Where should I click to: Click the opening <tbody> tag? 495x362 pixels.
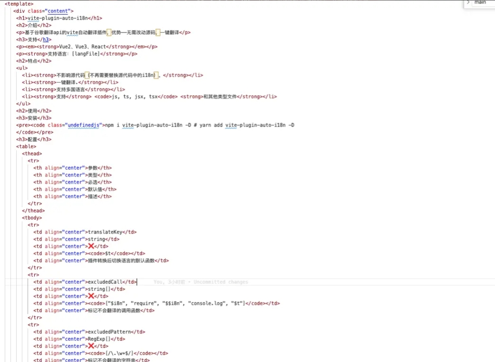pos(32,218)
